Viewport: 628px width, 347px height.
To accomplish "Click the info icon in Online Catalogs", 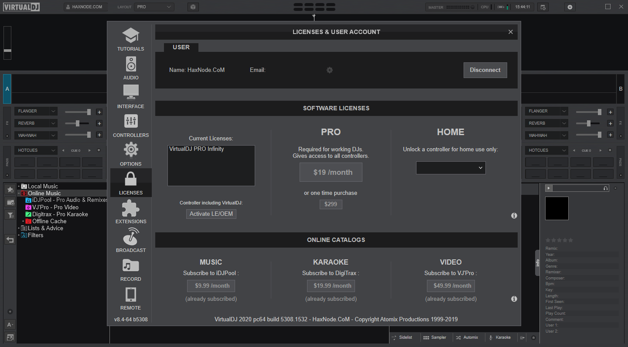I will coord(514,299).
